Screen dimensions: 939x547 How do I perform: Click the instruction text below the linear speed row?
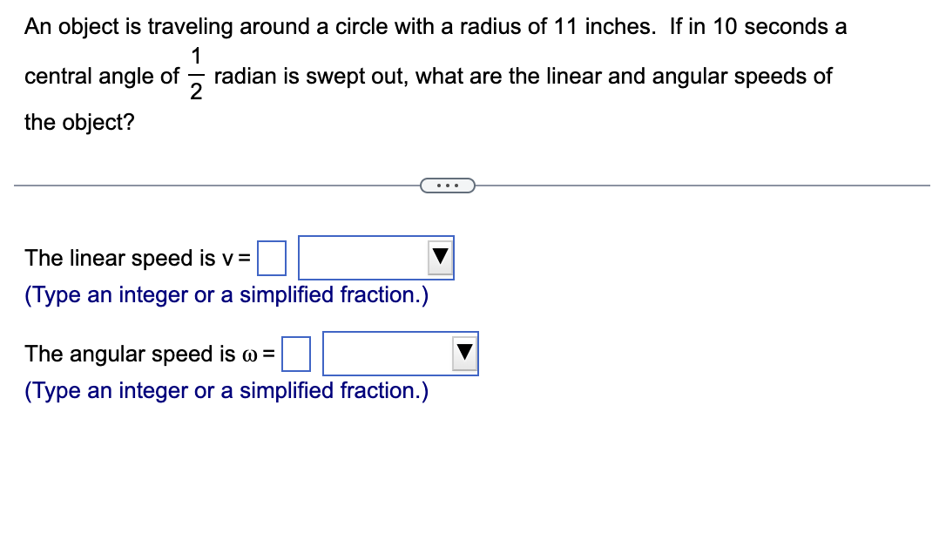[226, 294]
